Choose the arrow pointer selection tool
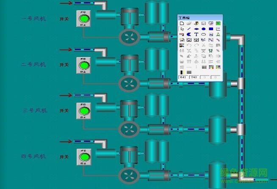Image resolution: width=277 pixels, height=189 pixels. point(182,29)
